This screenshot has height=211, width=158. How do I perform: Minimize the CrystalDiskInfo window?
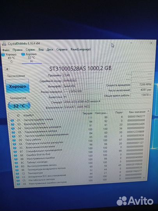click(x=131, y=43)
